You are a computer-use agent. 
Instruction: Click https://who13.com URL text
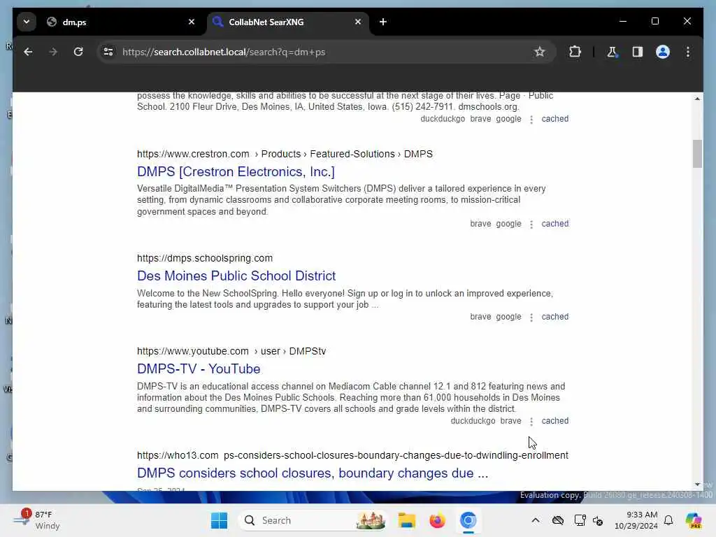tap(178, 455)
